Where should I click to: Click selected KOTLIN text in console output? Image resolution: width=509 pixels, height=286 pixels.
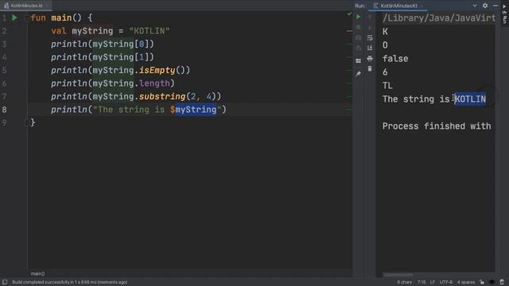click(470, 99)
